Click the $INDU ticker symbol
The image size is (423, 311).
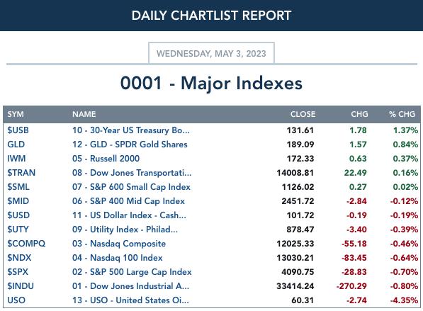click(x=21, y=286)
